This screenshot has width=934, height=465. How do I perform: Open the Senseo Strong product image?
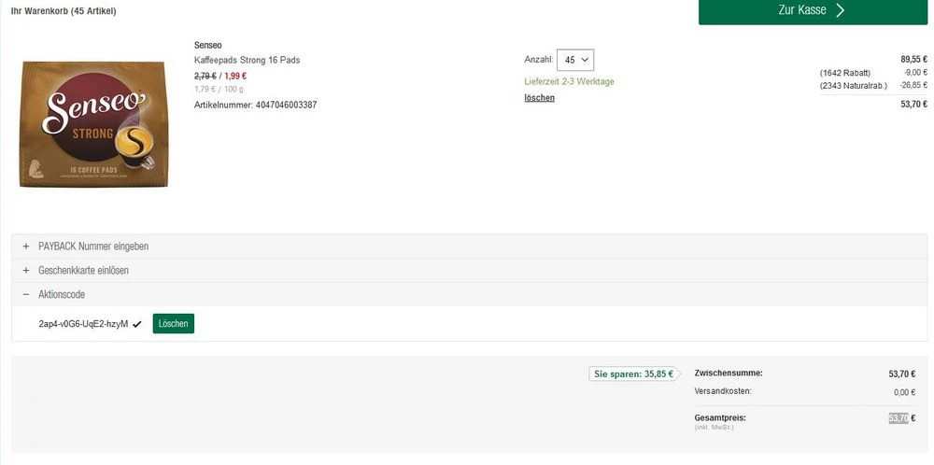point(93,124)
